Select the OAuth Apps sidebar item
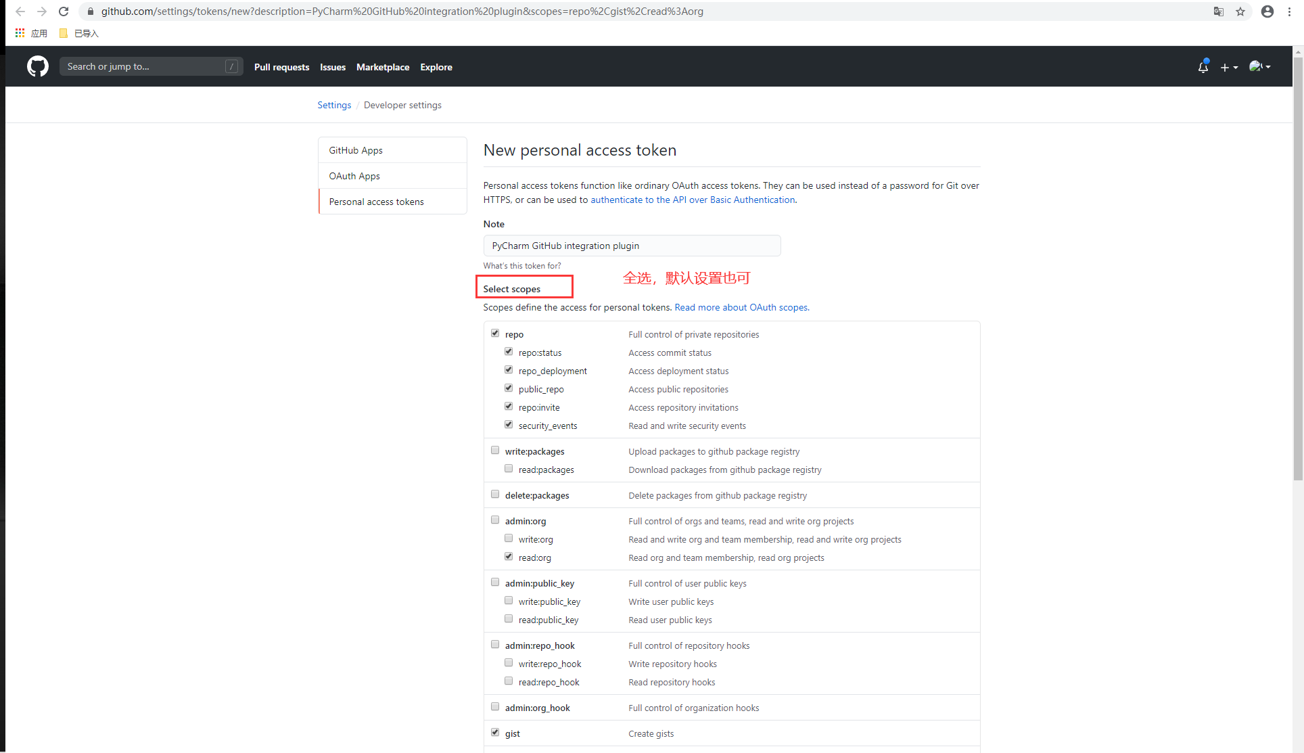This screenshot has height=753, width=1304. pos(354,176)
